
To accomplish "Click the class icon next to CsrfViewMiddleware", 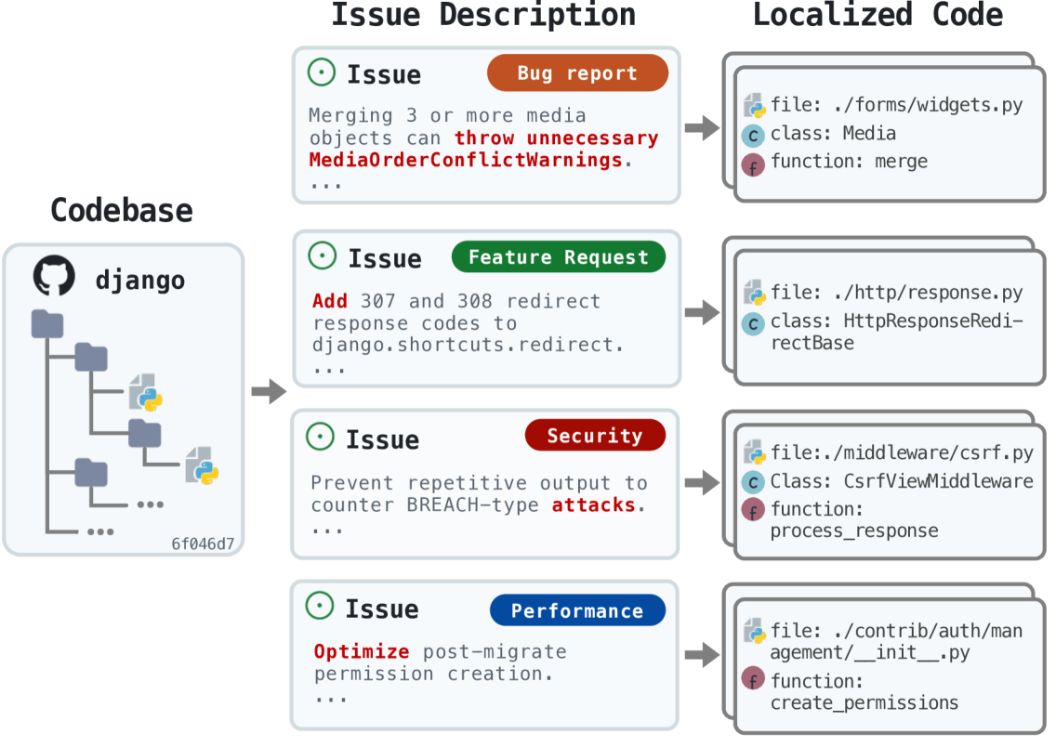I will (753, 482).
